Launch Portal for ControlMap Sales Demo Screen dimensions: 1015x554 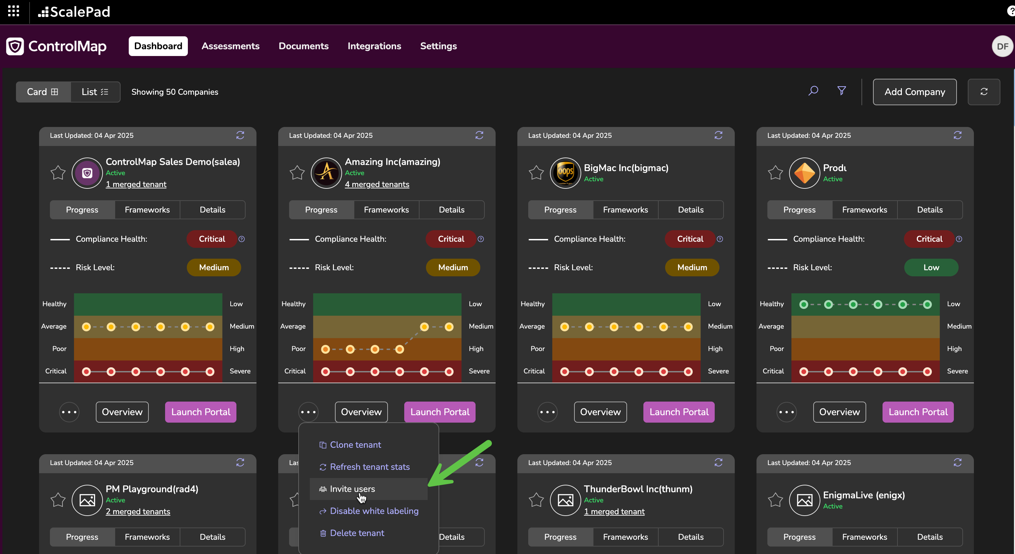(x=200, y=412)
